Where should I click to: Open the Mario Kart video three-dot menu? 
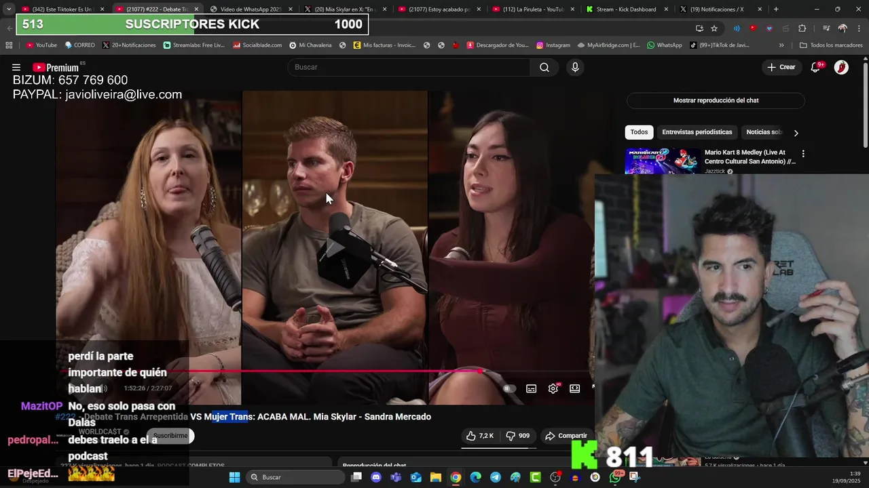point(803,154)
